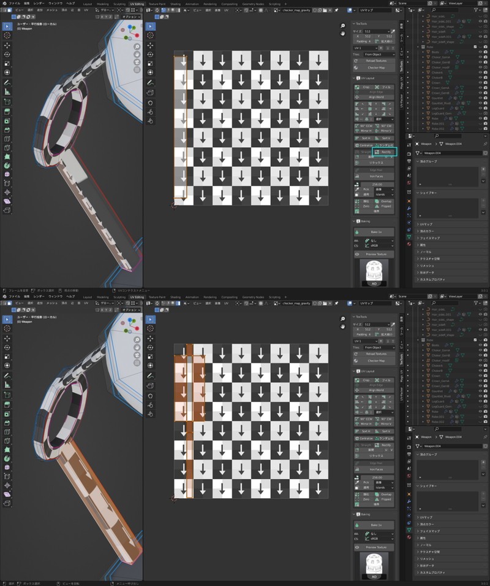The image size is (490, 586).
Task: Select Box Select tool in upper screenshot's 3D viewport
Action: tap(7, 26)
